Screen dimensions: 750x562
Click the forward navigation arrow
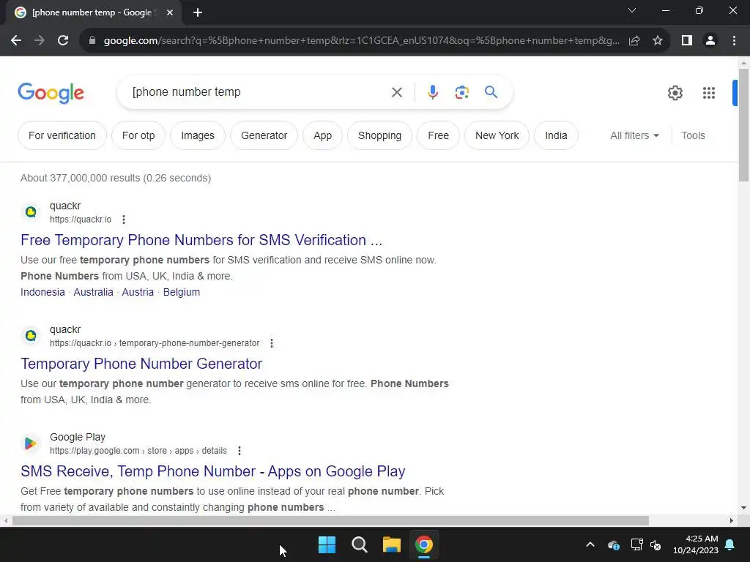pos(40,41)
